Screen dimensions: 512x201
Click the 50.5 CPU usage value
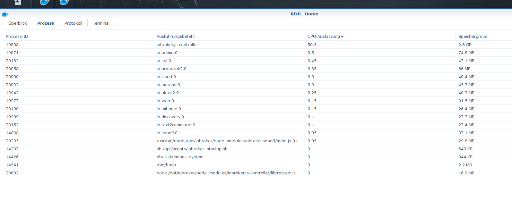click(x=312, y=45)
